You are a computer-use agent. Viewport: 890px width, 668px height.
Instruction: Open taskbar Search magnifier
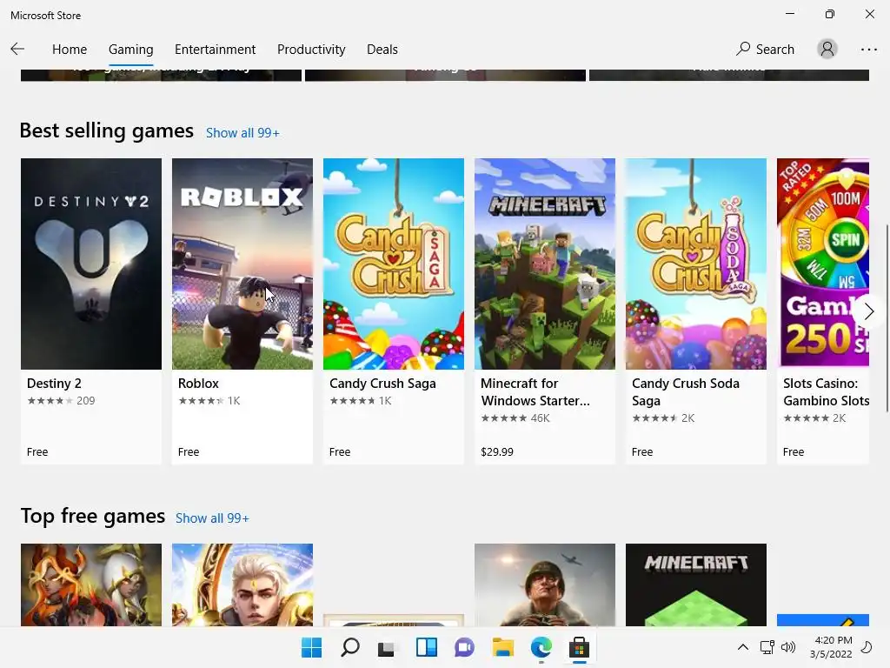point(349,647)
